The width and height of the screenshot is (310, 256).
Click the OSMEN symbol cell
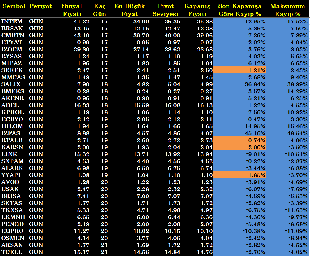point(13,238)
